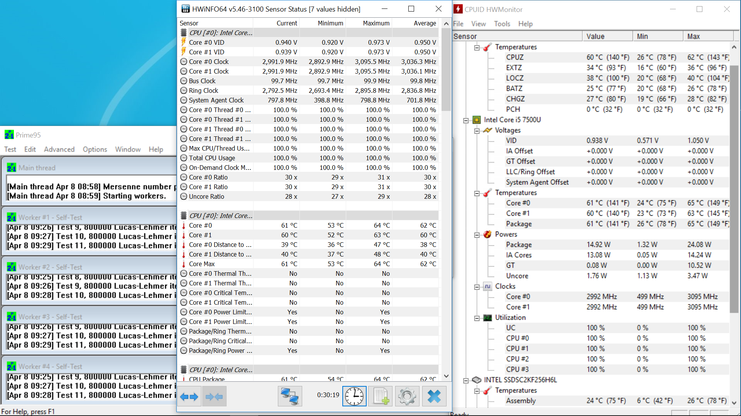Click the HWiNFO clock reset timer button
The image size is (741, 416).
354,396
